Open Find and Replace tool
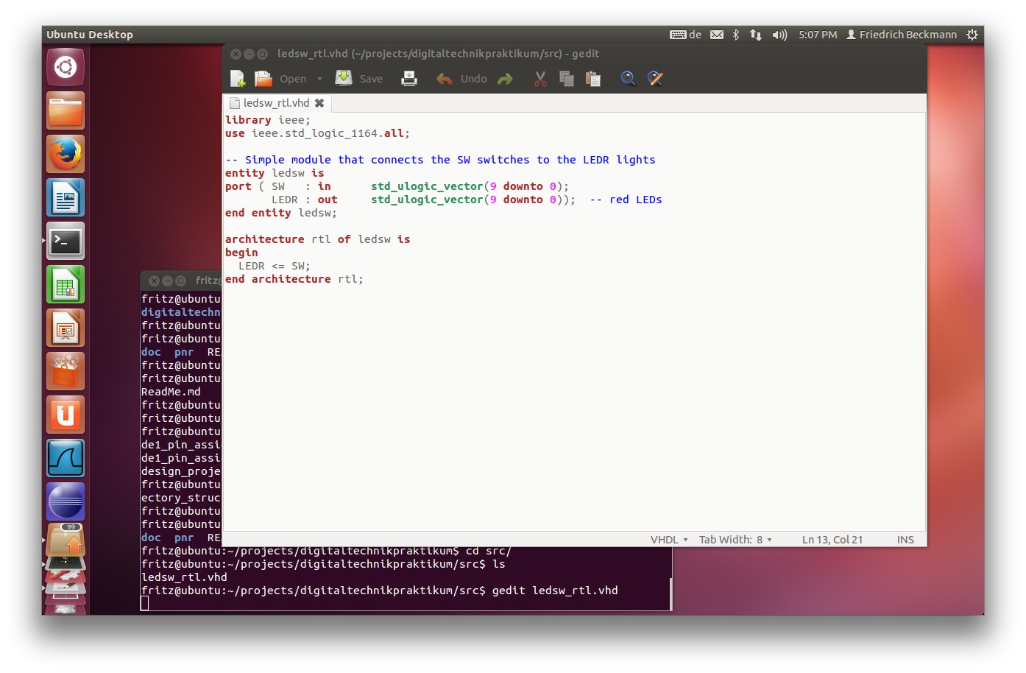 tap(655, 79)
